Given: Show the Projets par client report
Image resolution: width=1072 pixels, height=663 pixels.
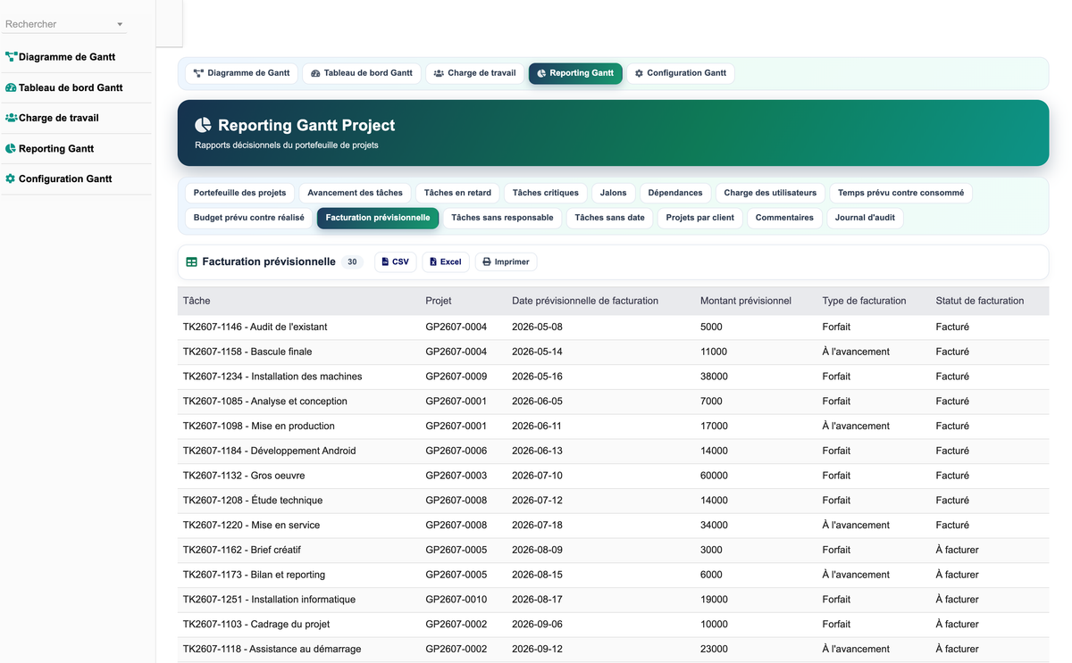Looking at the screenshot, I should 699,218.
